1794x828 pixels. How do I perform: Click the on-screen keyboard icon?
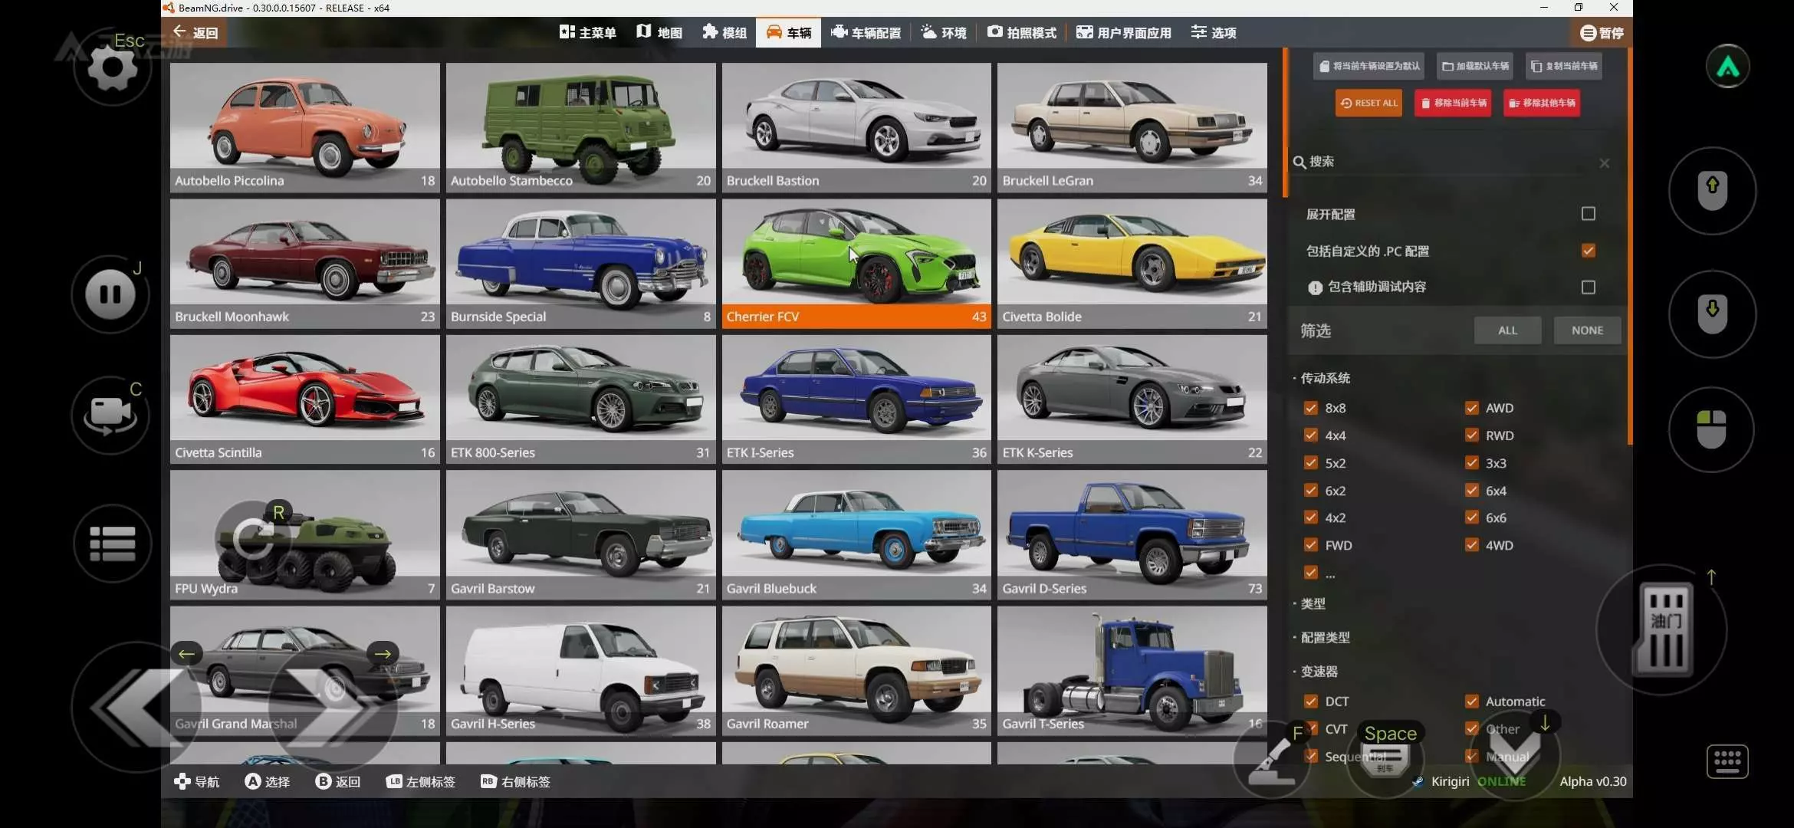[x=1727, y=761]
